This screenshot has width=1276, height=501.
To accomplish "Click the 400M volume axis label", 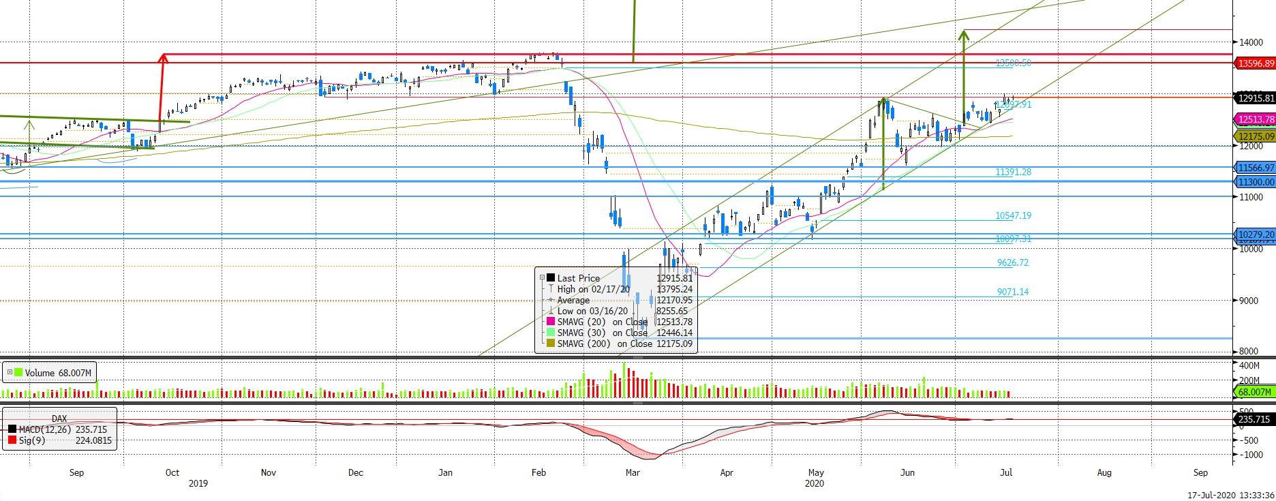I will 1249,366.
